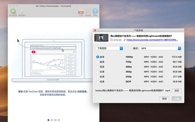Click the blue Download button in the dialog
Viewport: 195px width, 122px height.
tap(177, 98)
